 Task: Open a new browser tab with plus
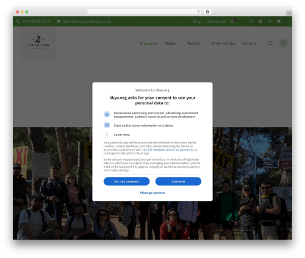(289, 13)
